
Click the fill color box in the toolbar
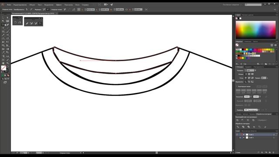(x=3, y=68)
